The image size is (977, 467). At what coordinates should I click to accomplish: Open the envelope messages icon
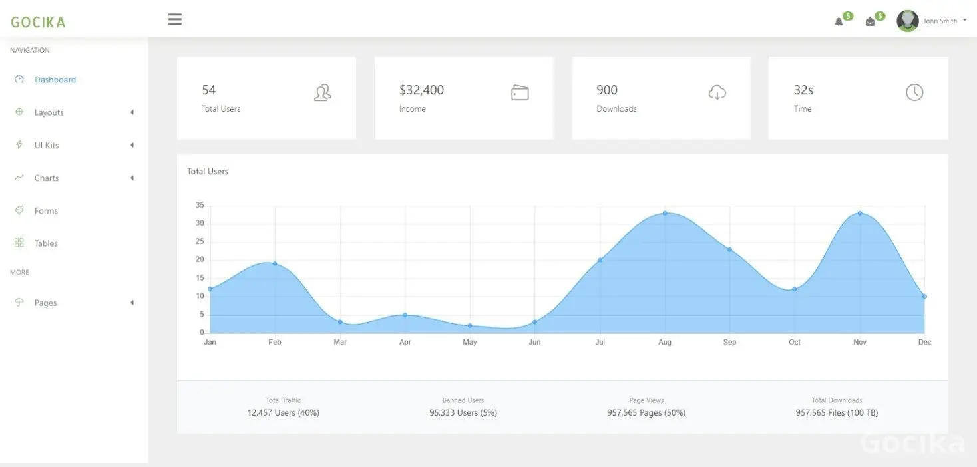tap(870, 21)
